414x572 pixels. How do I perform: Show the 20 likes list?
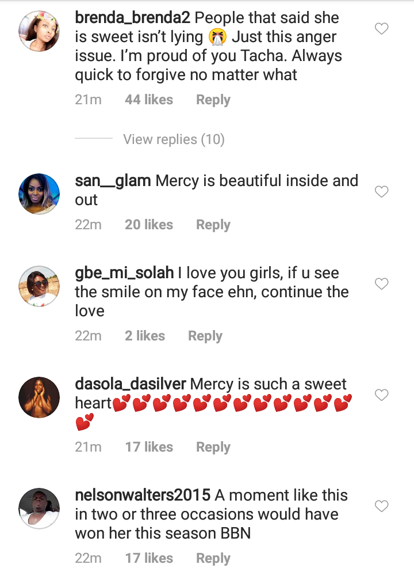(x=148, y=225)
